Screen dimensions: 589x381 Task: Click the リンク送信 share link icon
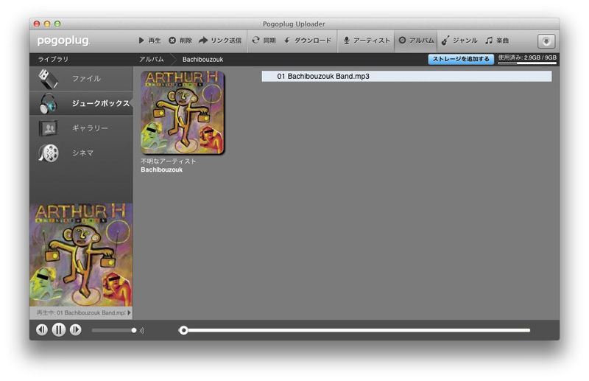click(203, 41)
